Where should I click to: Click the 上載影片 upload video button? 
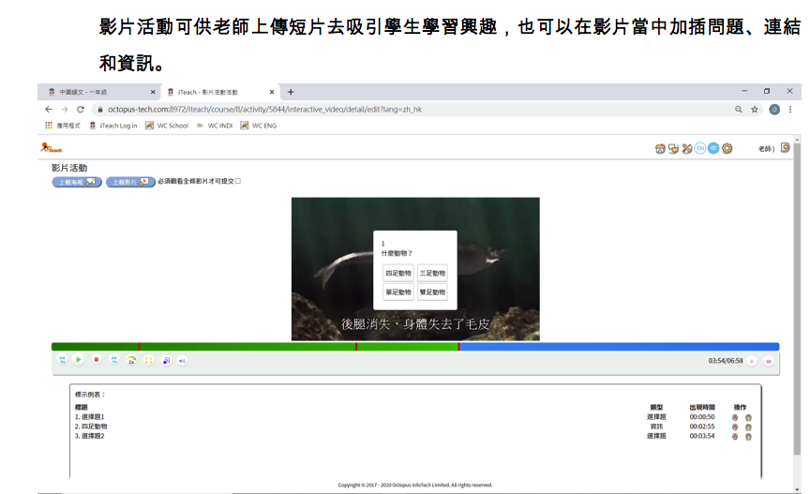coord(130,182)
